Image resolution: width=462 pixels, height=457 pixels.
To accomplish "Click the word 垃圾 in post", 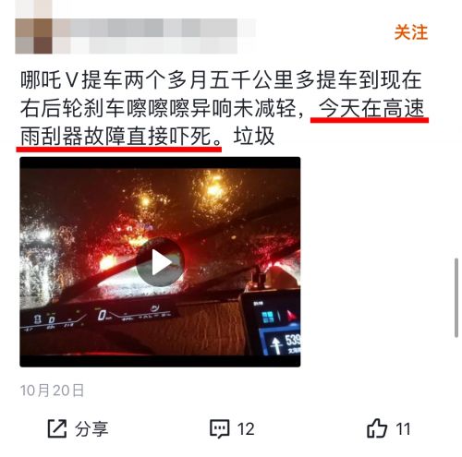I will 254,136.
